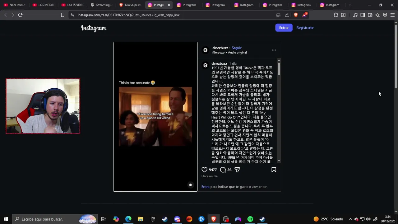The image size is (398, 224).
Task: Reload the page with the refresh icon
Action: tap(20, 15)
